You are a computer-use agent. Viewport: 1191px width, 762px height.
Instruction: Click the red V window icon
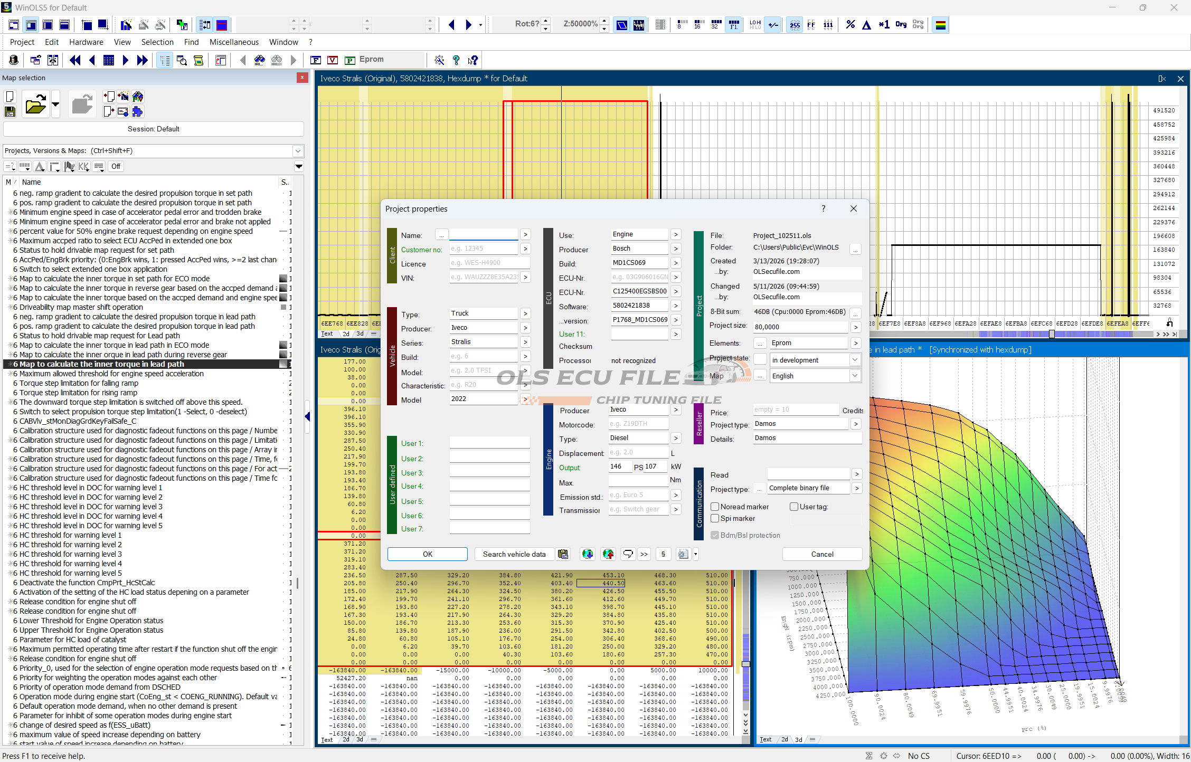pos(333,60)
